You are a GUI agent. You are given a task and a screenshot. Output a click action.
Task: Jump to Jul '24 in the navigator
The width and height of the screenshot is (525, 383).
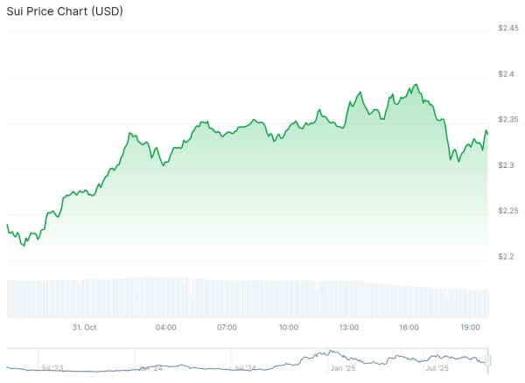pos(244,369)
